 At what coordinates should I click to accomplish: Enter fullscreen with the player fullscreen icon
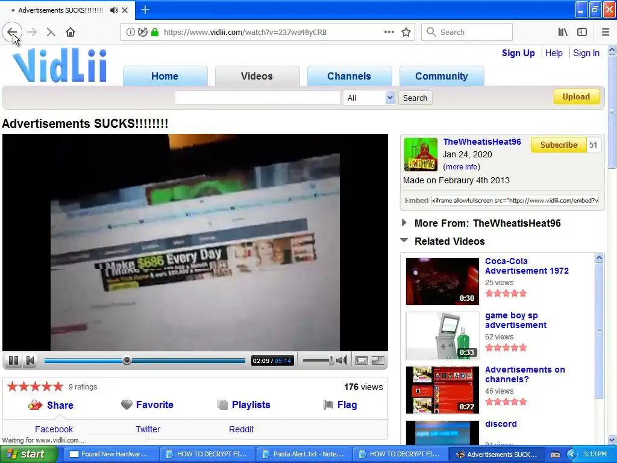click(x=378, y=361)
